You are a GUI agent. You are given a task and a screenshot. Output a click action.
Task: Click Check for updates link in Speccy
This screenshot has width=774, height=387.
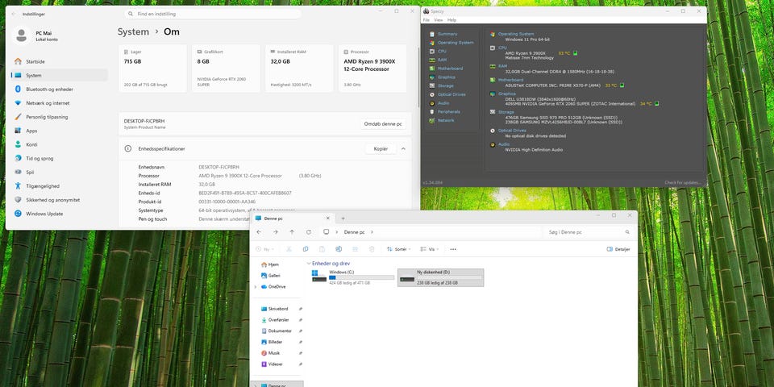[683, 183]
